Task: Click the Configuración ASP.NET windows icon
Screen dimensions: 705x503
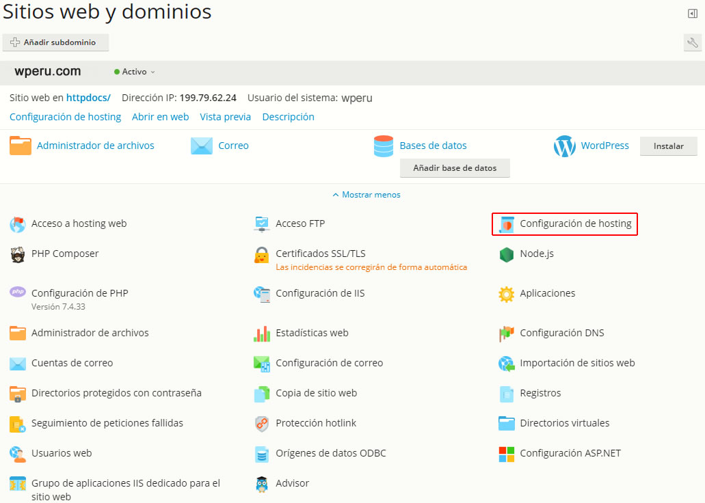Action: coord(506,454)
